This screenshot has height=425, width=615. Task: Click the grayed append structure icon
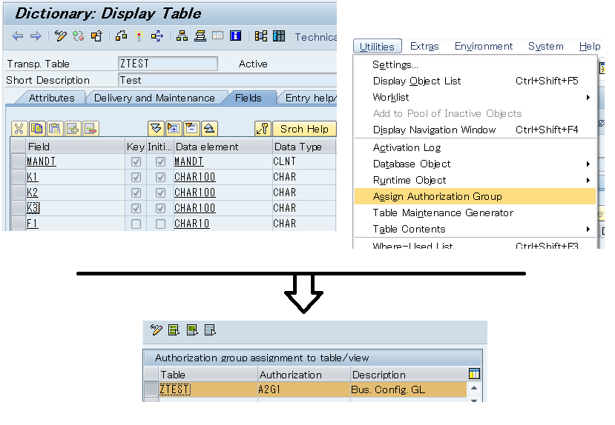point(217,36)
